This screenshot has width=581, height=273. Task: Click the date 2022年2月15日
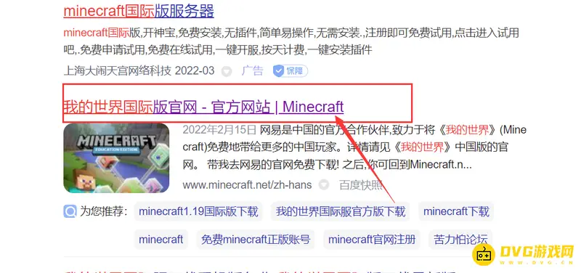click(220, 130)
